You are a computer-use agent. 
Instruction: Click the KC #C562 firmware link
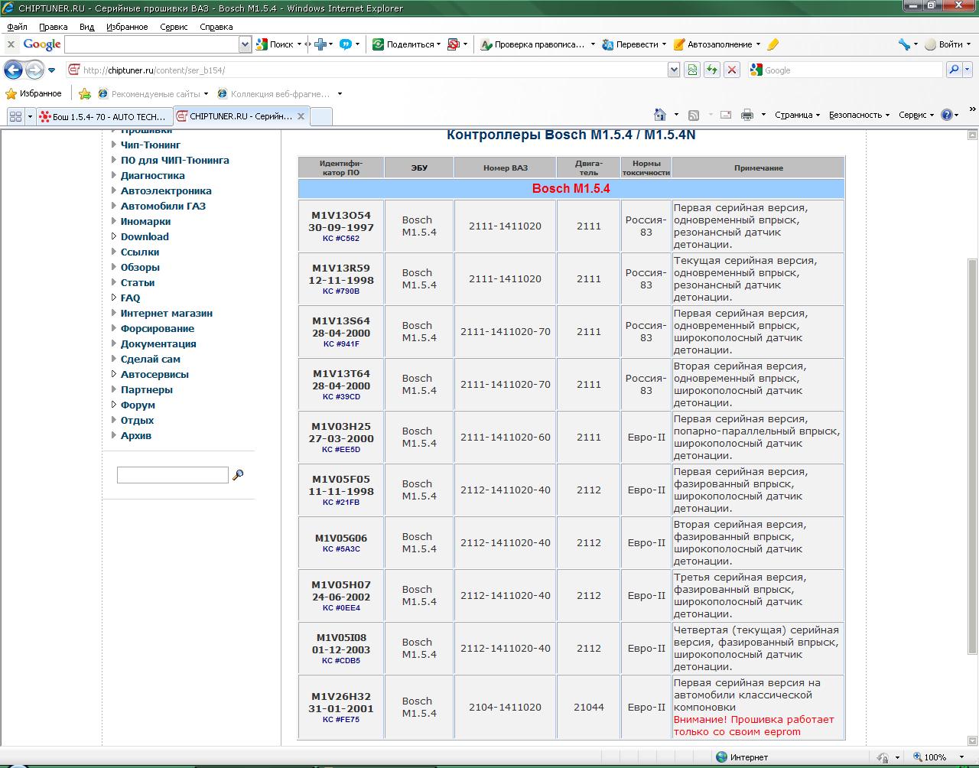click(341, 239)
